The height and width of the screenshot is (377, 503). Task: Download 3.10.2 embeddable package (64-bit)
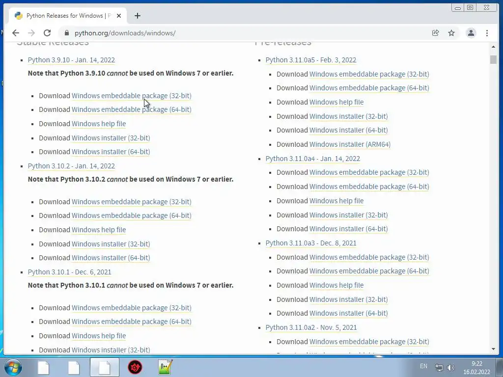(x=132, y=215)
